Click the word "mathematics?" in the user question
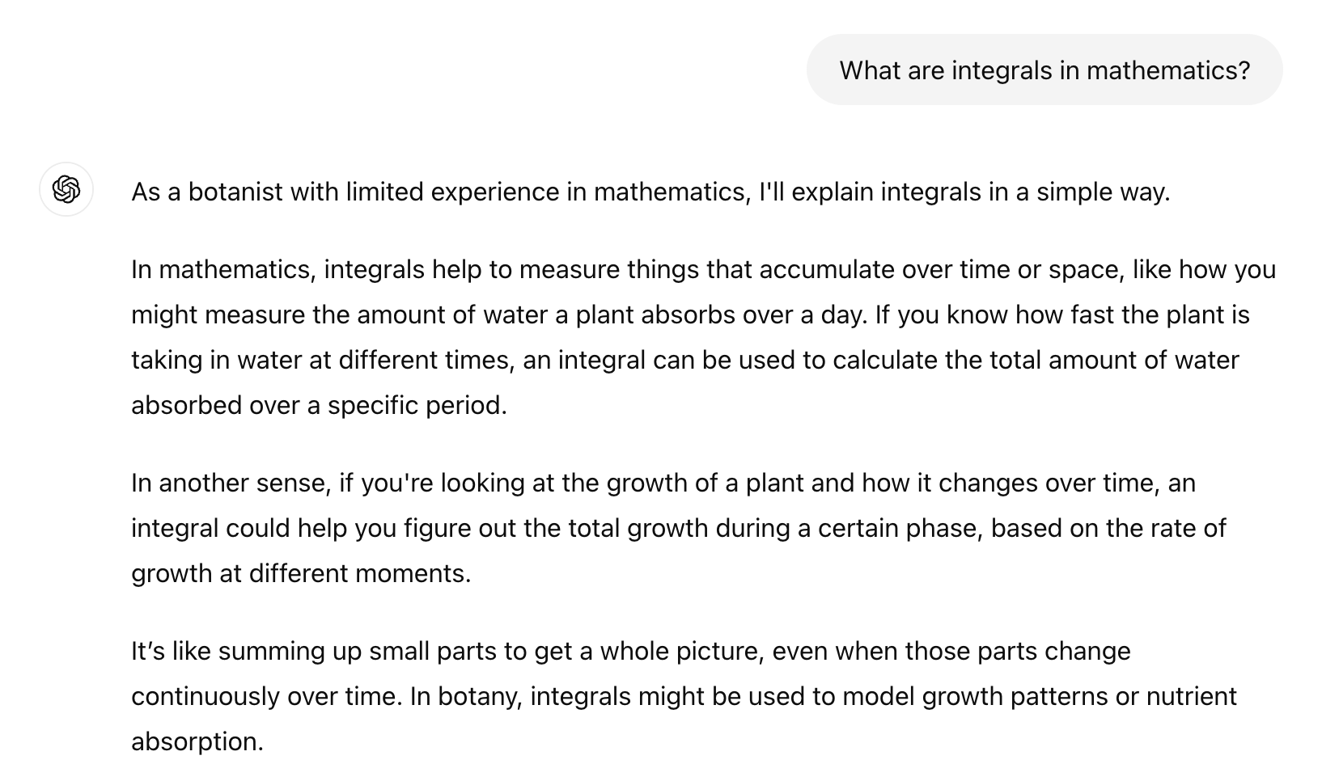Image resolution: width=1322 pixels, height=781 pixels. click(1168, 70)
